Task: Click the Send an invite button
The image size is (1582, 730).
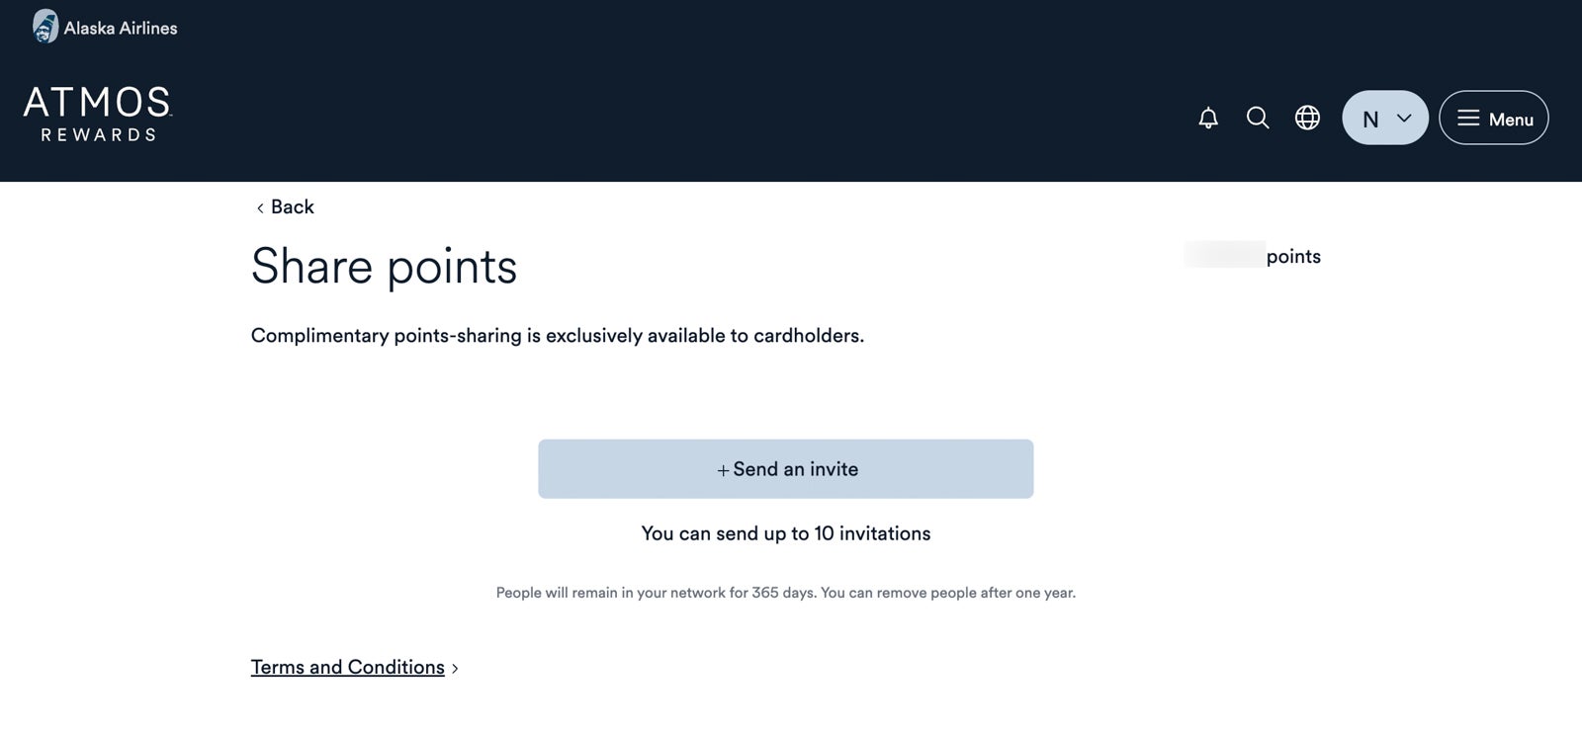Action: tap(785, 468)
